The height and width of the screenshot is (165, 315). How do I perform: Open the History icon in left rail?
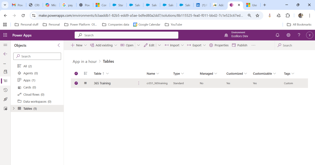[x=5, y=90]
